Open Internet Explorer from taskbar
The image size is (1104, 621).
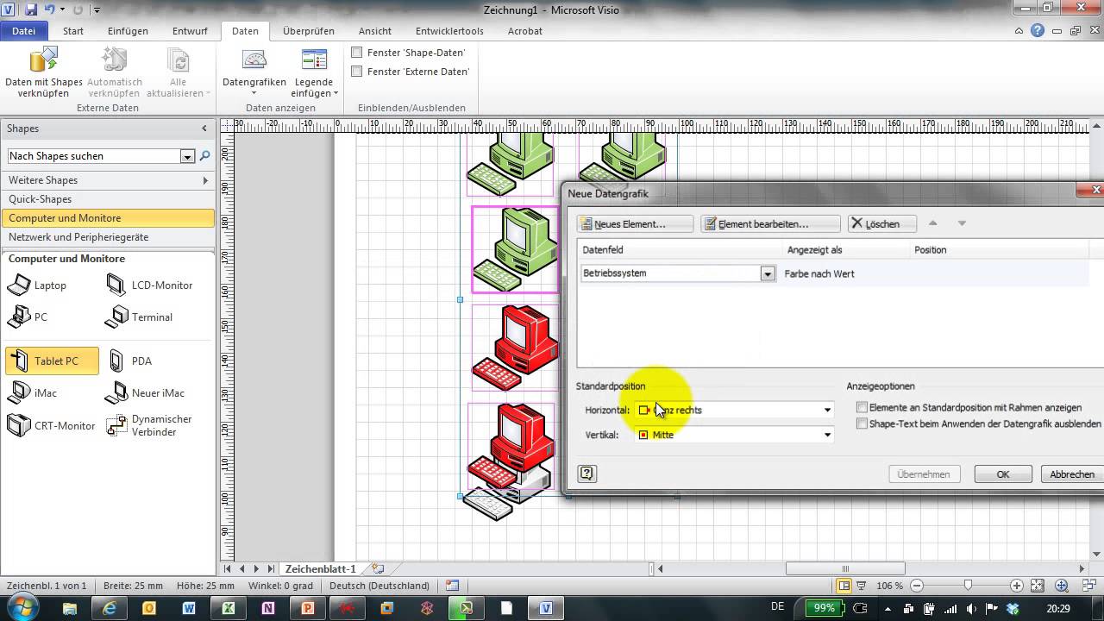pyautogui.click(x=110, y=608)
